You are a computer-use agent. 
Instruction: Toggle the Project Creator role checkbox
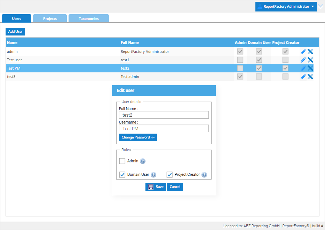tap(170, 175)
